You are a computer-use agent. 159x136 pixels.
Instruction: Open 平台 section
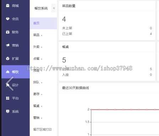pyautogui.click(x=15, y=98)
